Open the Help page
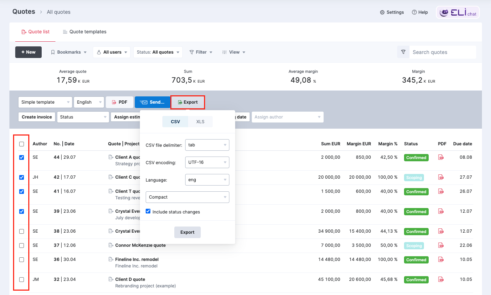491x295 pixels. (x=420, y=12)
